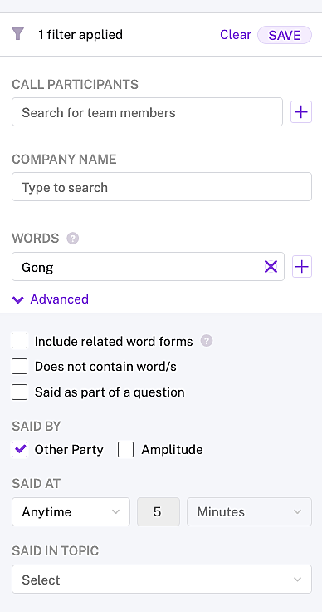Image resolution: width=322 pixels, height=612 pixels.
Task: Click the Clear filters link
Action: (x=236, y=35)
